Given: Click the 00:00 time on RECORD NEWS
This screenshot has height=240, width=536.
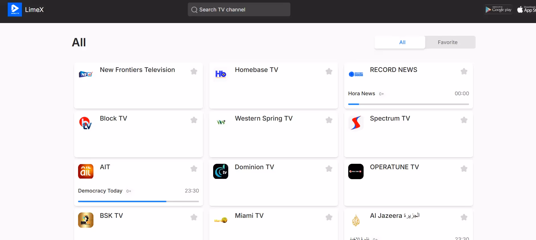Looking at the screenshot, I should click(462, 94).
